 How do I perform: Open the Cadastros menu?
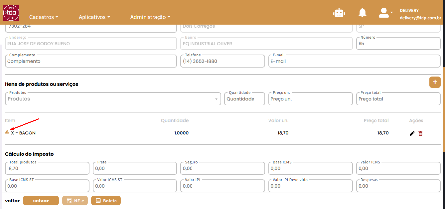(44, 17)
